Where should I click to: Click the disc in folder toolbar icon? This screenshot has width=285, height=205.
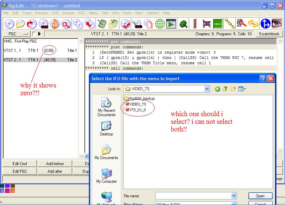(20, 24)
